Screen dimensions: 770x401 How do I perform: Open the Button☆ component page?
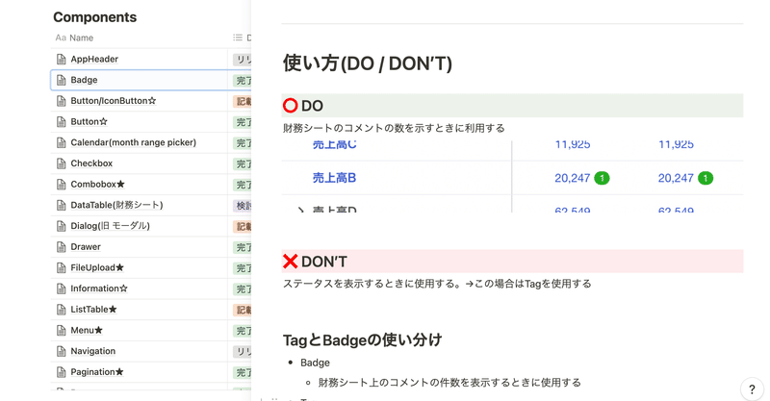89,121
